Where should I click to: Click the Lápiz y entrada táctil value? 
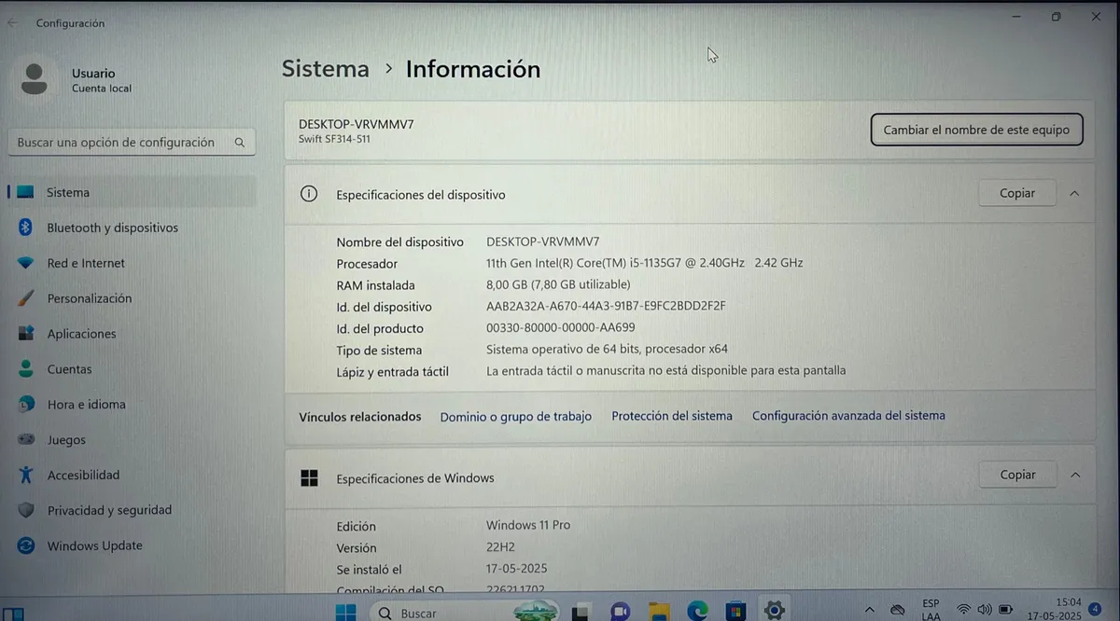coord(665,371)
